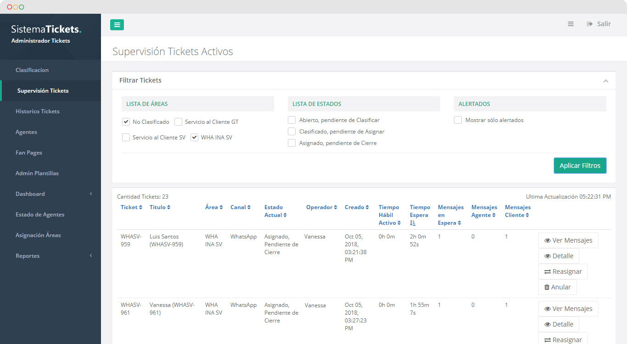Image resolution: width=627 pixels, height=344 pixels.
Task: Open Fan Pages sidebar item
Action: [50, 153]
